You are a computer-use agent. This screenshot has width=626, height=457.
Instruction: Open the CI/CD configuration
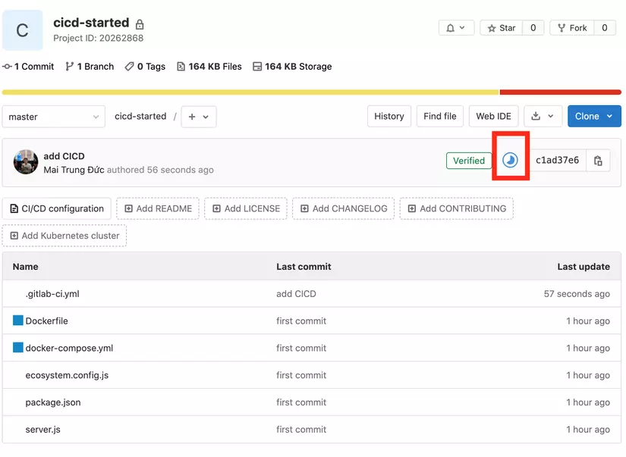[x=55, y=208]
